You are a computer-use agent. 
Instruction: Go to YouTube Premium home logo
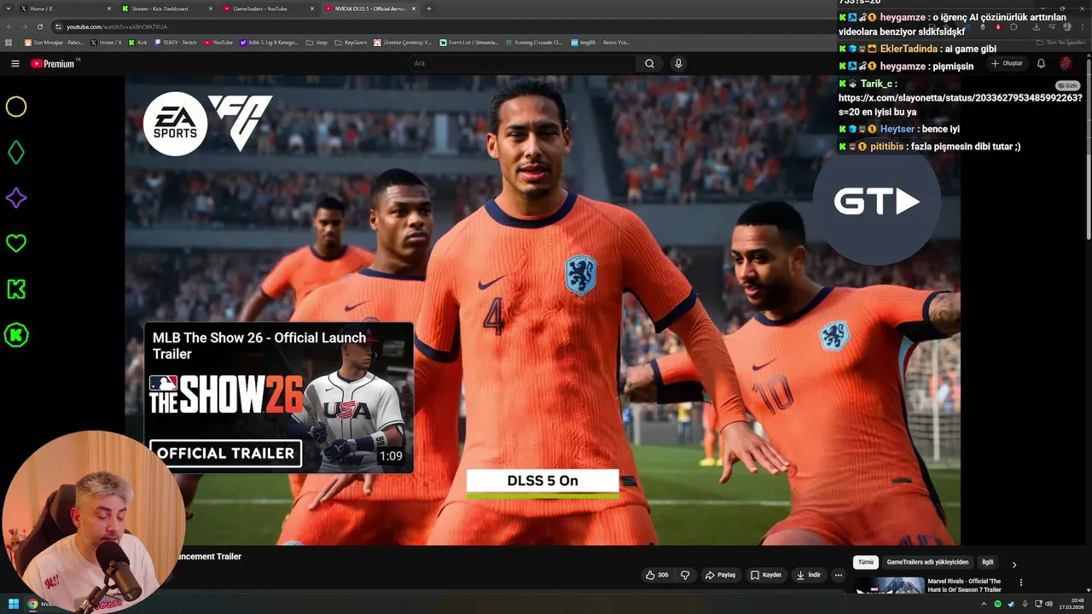click(x=53, y=63)
